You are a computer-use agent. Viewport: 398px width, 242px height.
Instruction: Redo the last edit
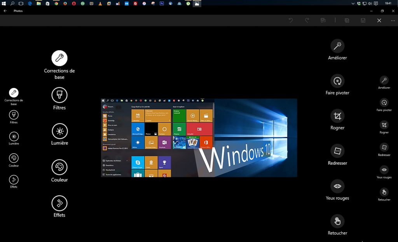point(307,20)
